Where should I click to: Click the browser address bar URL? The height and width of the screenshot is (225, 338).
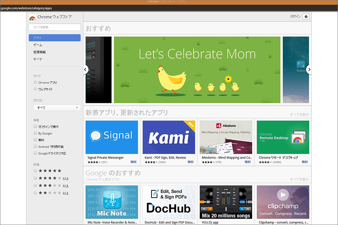tap(26, 8)
